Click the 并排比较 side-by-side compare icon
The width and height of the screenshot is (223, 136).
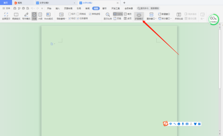coord(179,16)
